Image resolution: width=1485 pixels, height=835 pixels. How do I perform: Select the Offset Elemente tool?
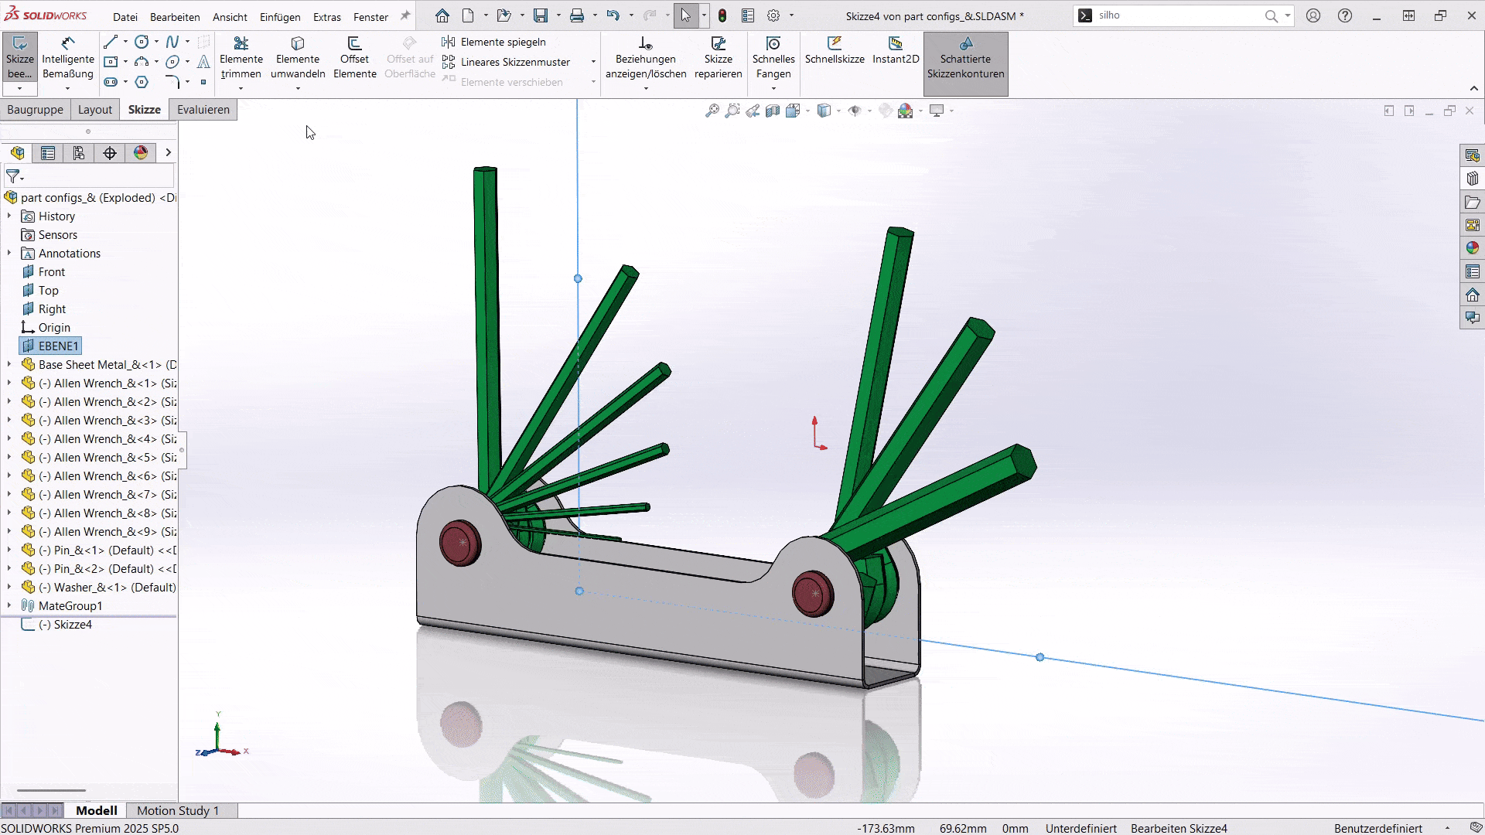[x=355, y=58]
